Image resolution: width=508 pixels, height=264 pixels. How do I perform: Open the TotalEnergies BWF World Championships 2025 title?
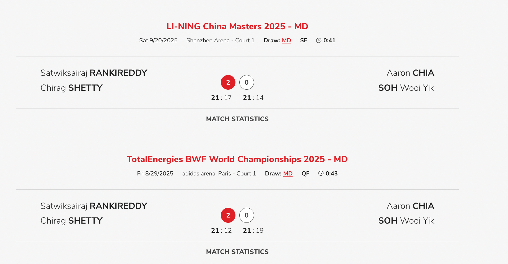(237, 159)
